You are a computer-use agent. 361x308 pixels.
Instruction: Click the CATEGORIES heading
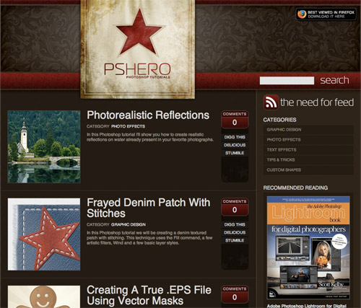pos(279,120)
